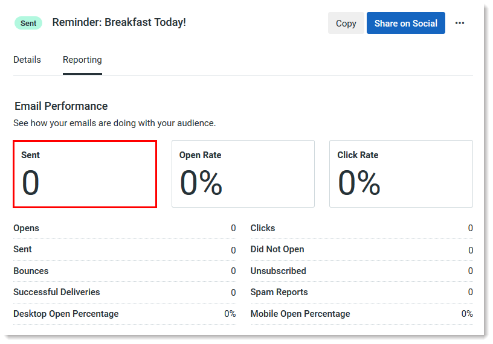
Task: Open the Open Rate summary card
Action: point(243,174)
